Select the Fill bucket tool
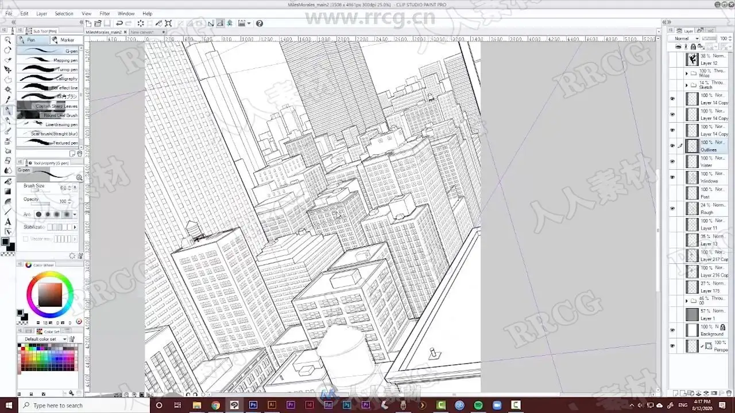Screen dimensions: 735x413 (8, 181)
